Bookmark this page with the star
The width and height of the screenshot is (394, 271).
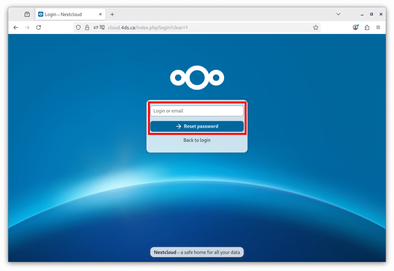316,28
